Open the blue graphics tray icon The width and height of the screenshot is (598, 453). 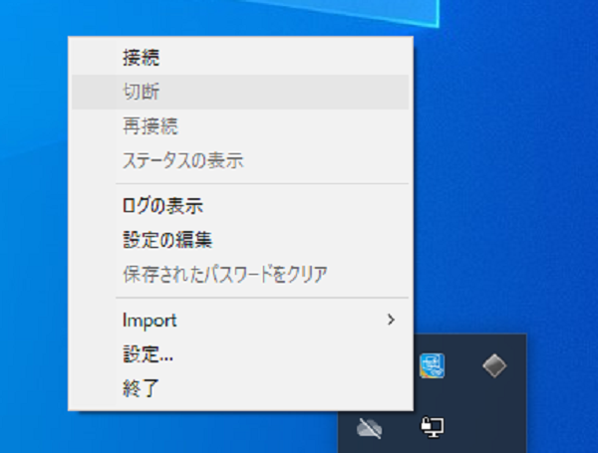432,365
